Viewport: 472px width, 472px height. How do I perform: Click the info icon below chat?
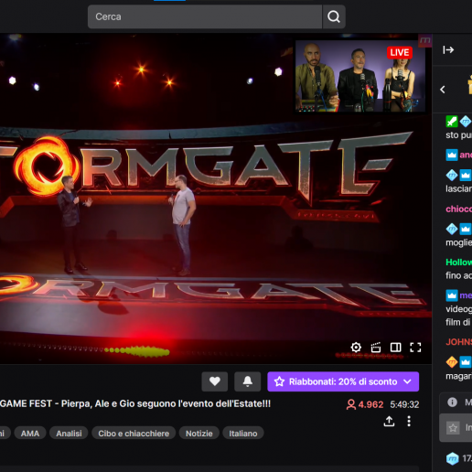point(452,402)
